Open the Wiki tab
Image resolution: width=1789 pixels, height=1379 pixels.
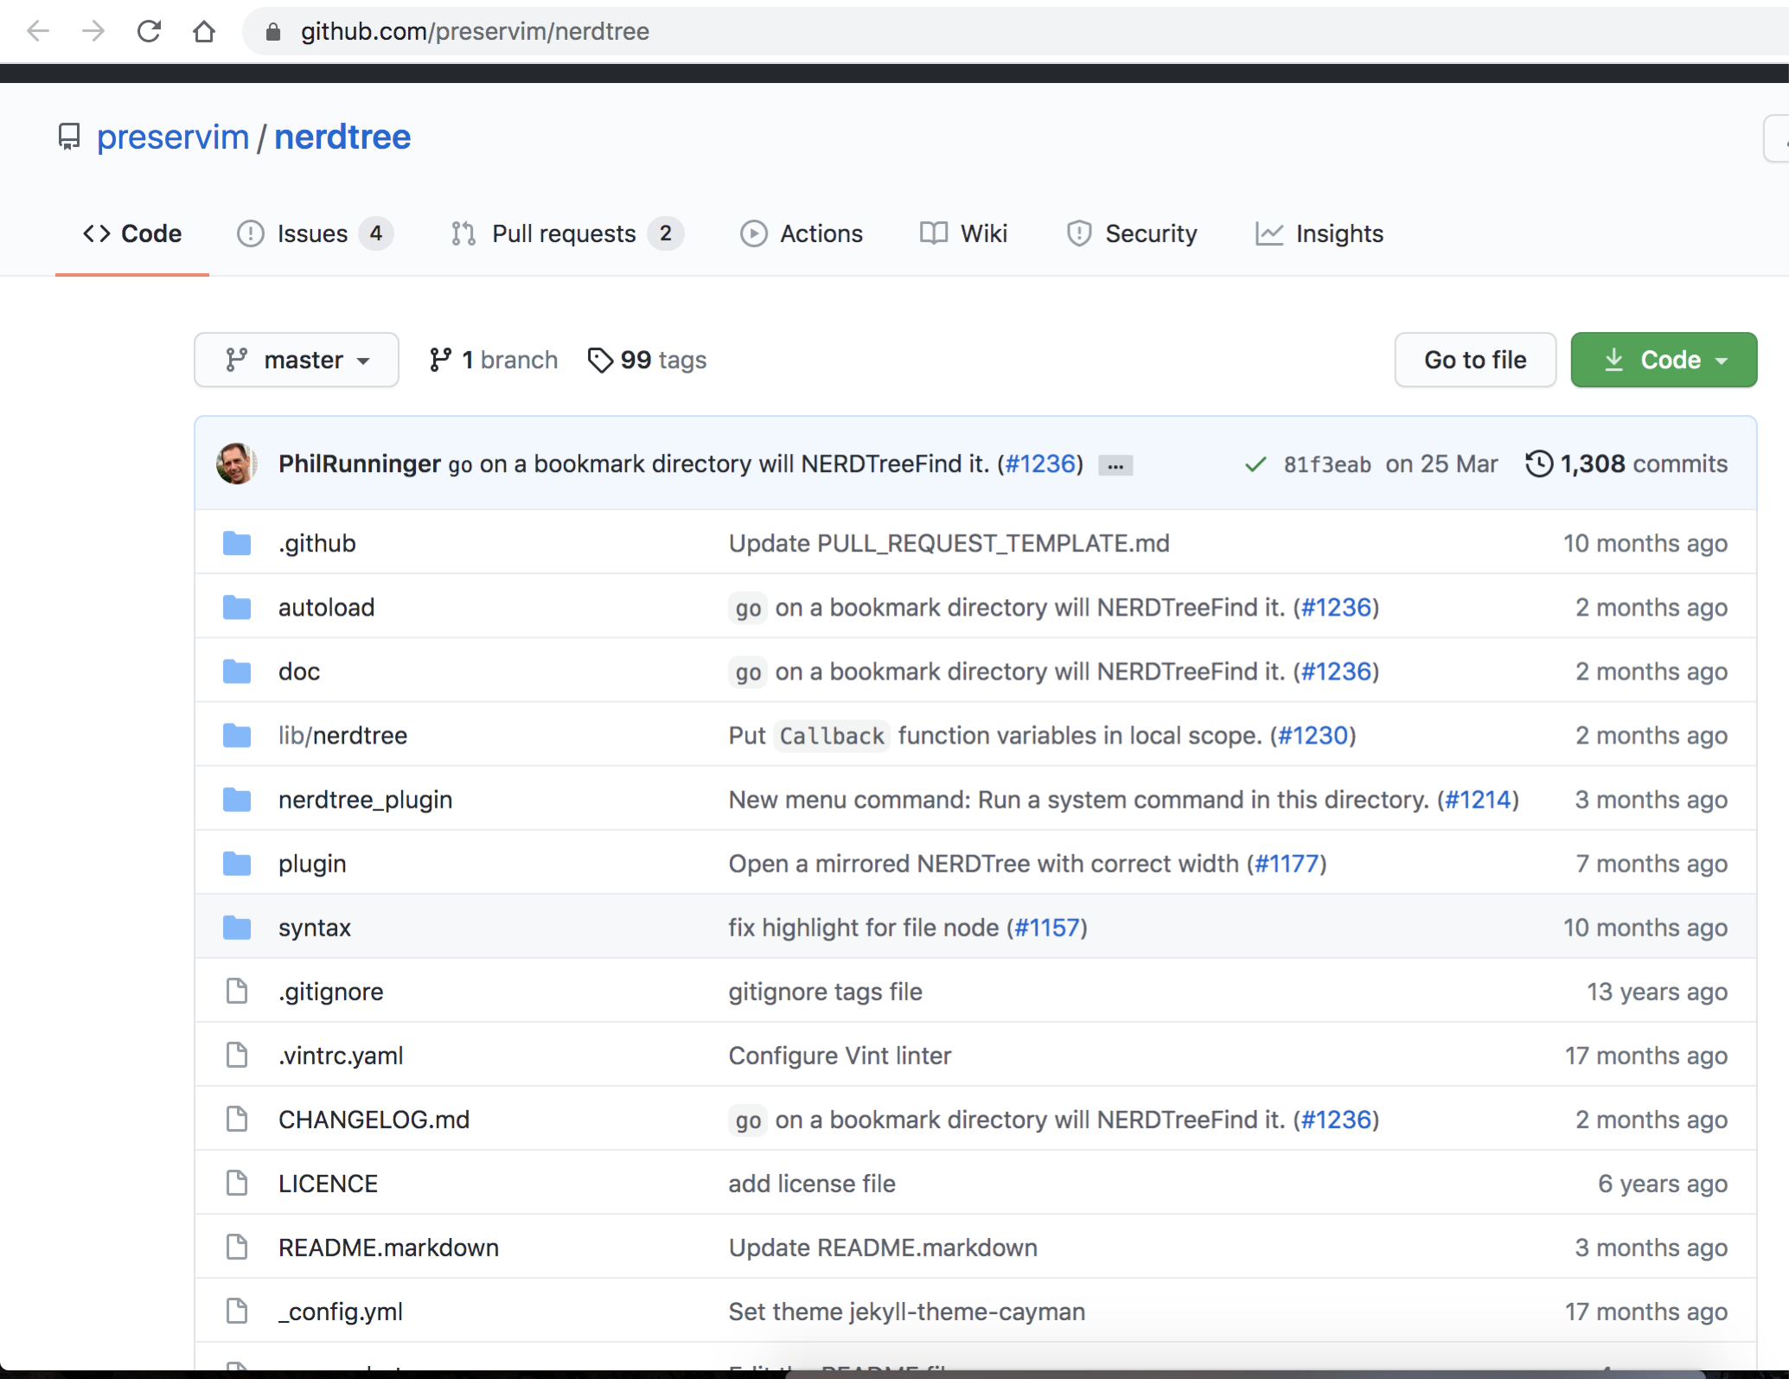pos(964,233)
